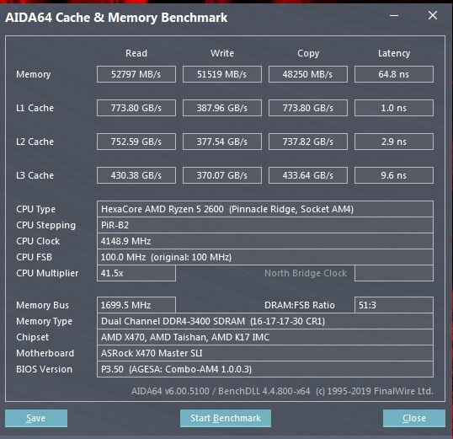Image resolution: width=453 pixels, height=439 pixels.
Task: Select Memory Write value 51519 MB/s
Action: pos(222,74)
